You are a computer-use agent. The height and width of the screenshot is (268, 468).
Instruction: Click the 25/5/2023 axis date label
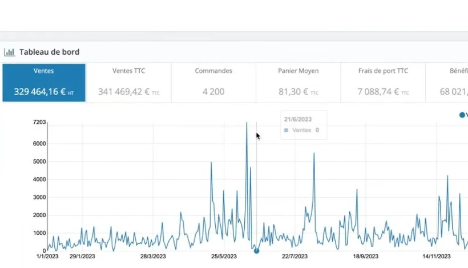pos(224,257)
